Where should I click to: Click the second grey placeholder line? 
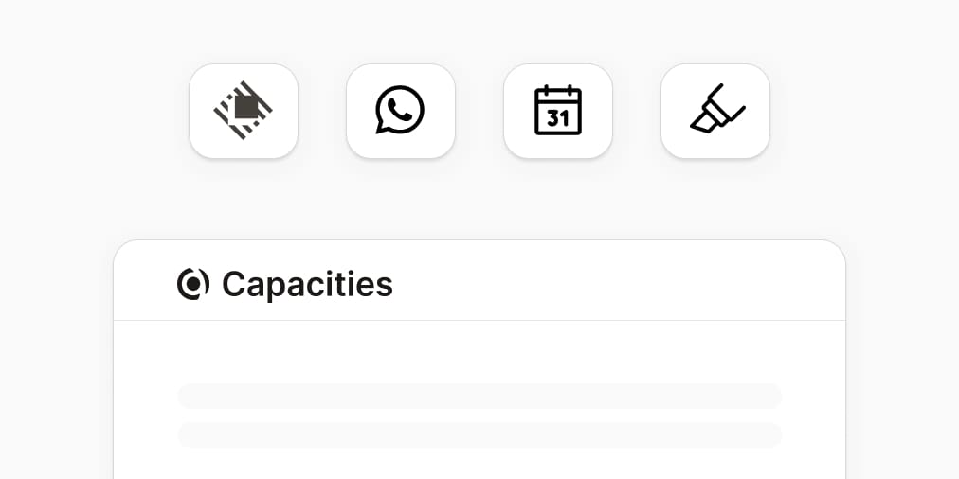pos(479,435)
